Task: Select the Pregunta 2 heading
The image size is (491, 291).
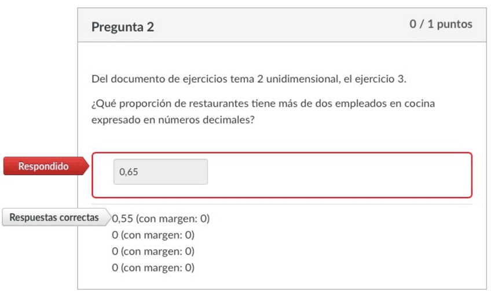Action: (123, 27)
